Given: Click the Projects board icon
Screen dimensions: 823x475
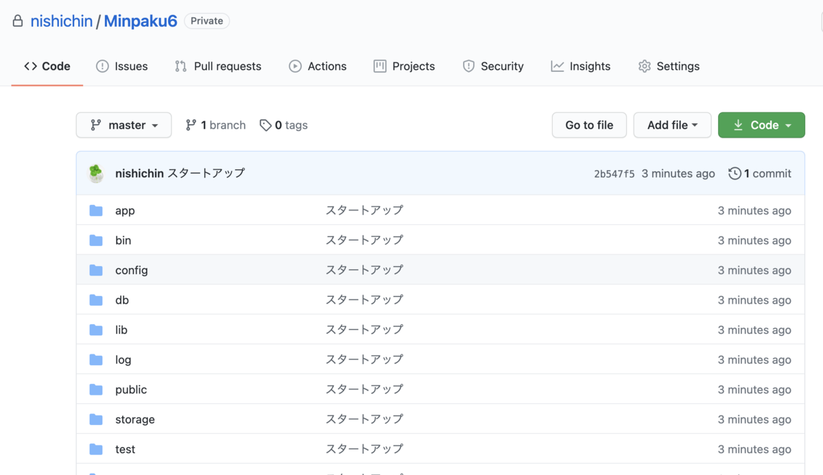Looking at the screenshot, I should point(380,66).
